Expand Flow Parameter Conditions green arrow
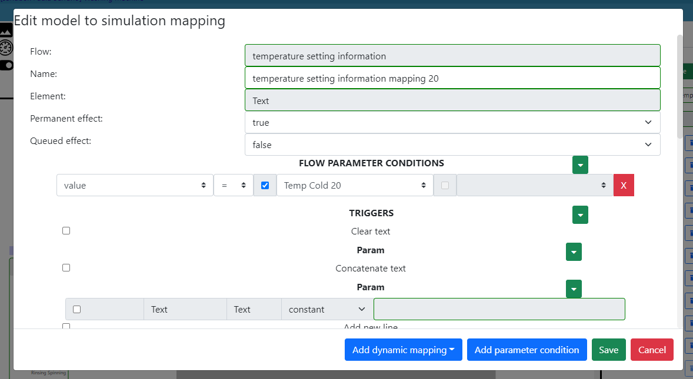This screenshot has height=379, width=693. 580,165
